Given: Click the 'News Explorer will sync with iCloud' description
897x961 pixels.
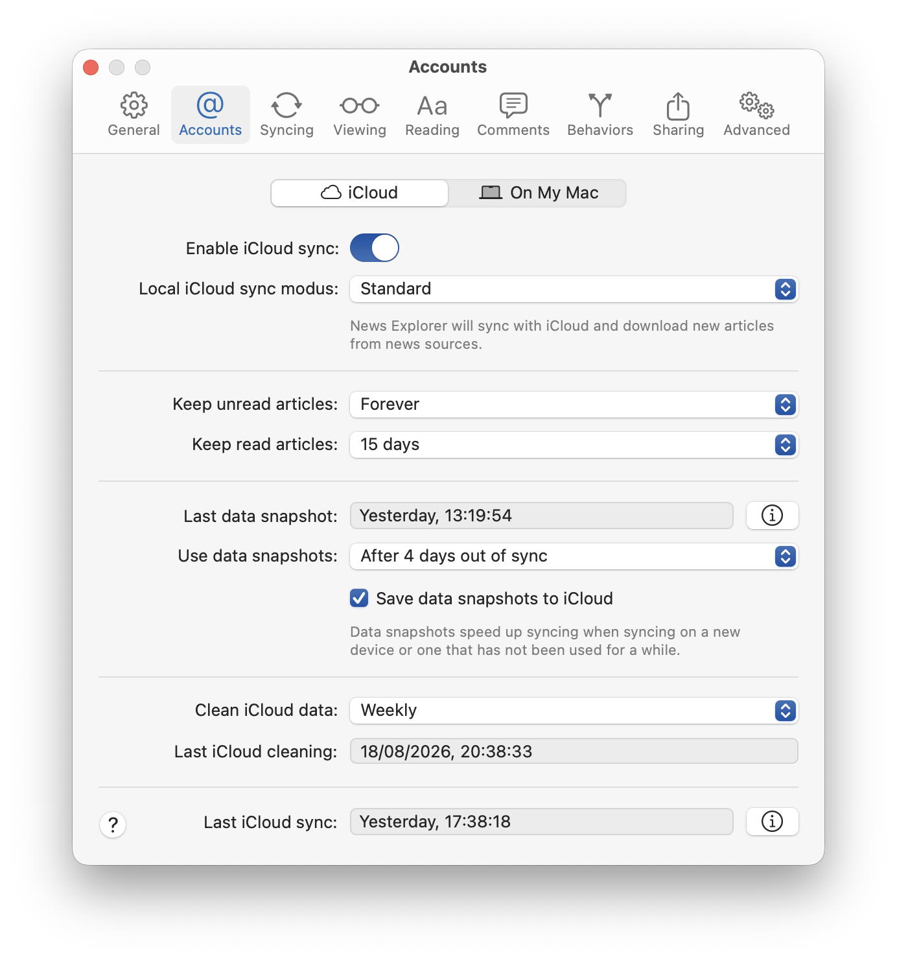Looking at the screenshot, I should [x=562, y=335].
